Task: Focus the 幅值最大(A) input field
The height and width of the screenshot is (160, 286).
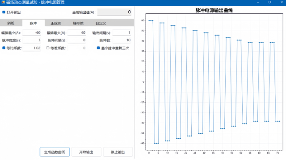Action: [x=76, y=32]
